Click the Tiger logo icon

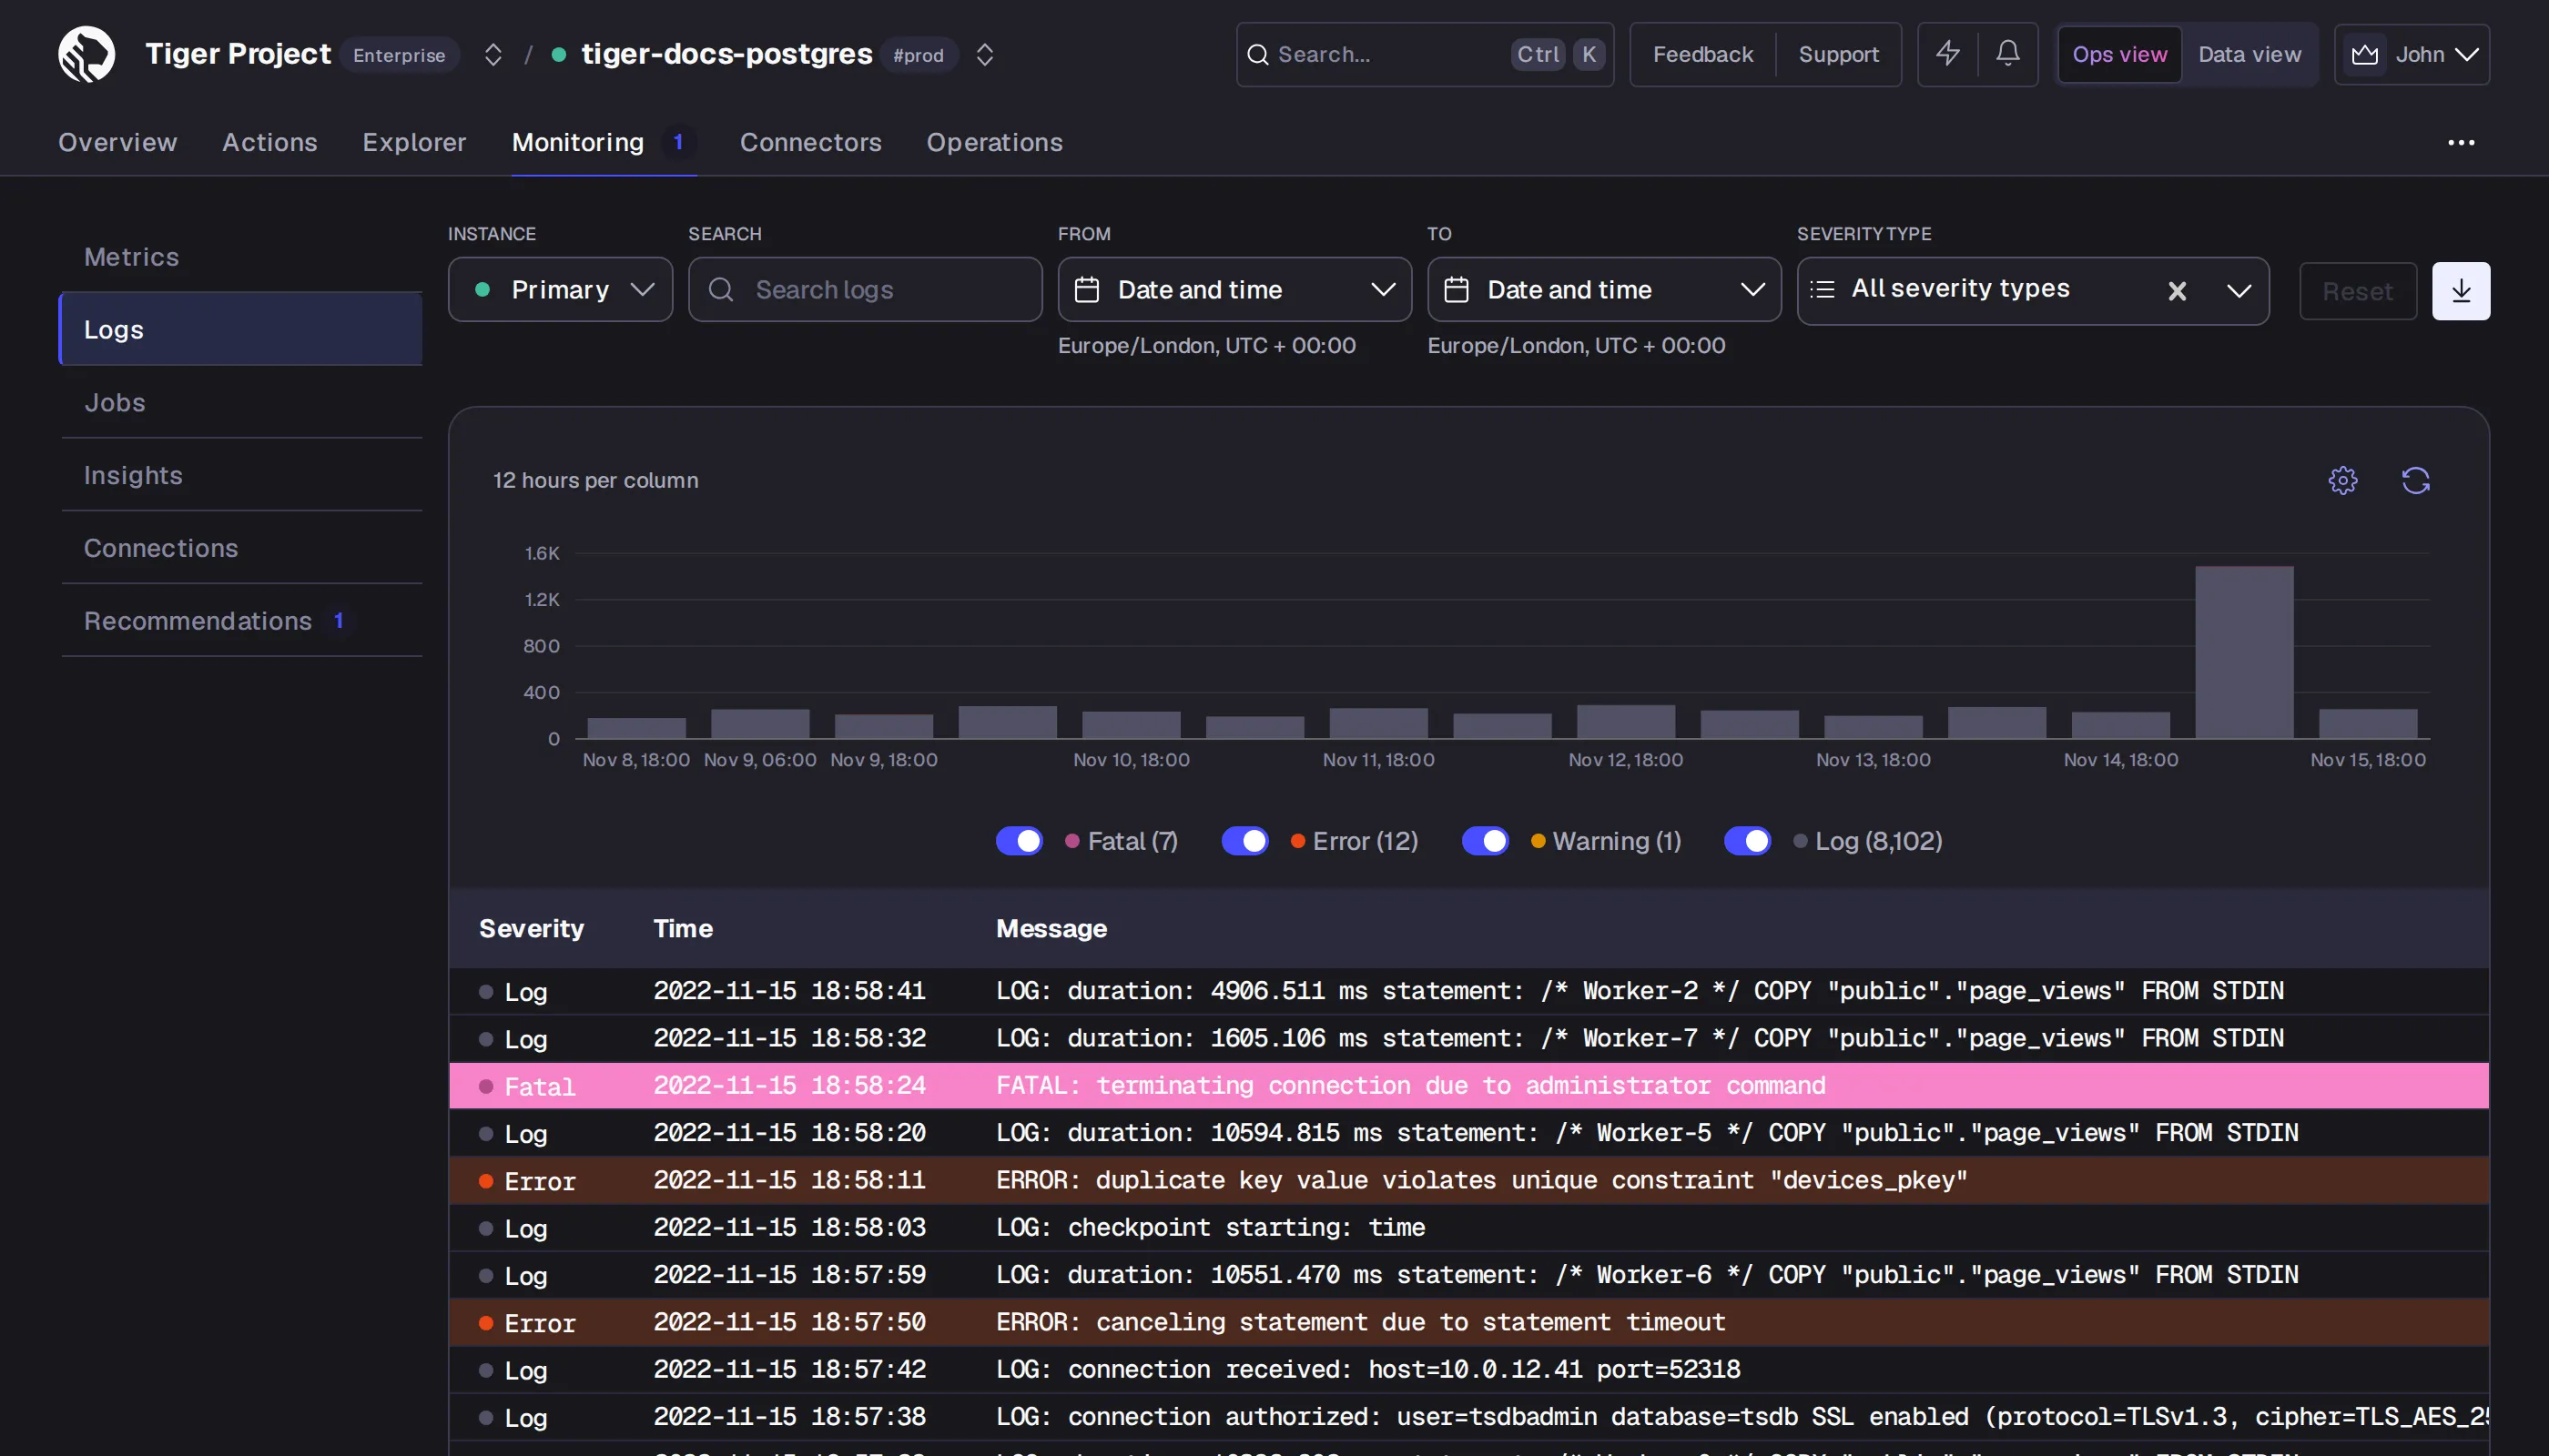[x=86, y=54]
